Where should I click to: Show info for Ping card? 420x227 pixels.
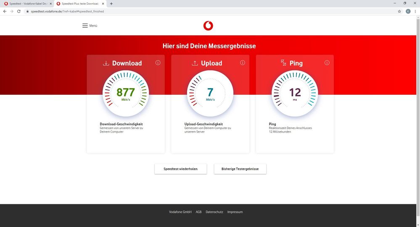tap(327, 63)
